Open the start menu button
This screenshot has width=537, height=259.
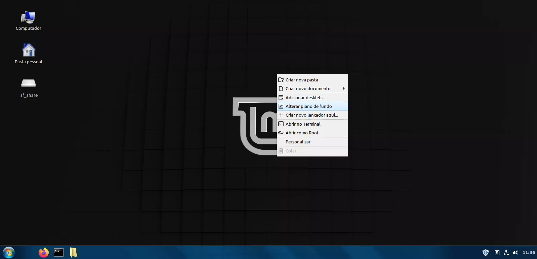[9, 252]
